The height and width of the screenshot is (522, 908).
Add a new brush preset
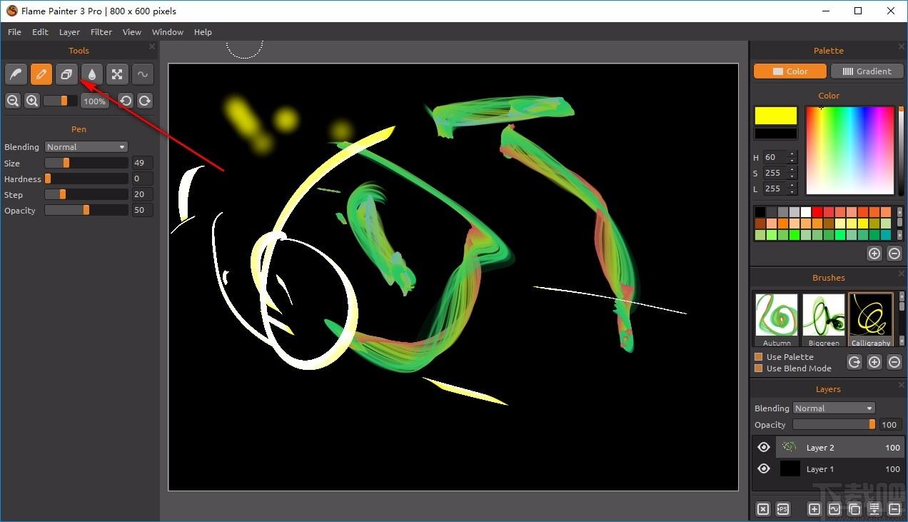click(x=874, y=362)
